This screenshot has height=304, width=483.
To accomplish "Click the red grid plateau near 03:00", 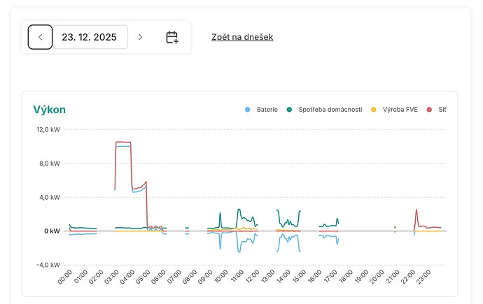I will pos(122,143).
